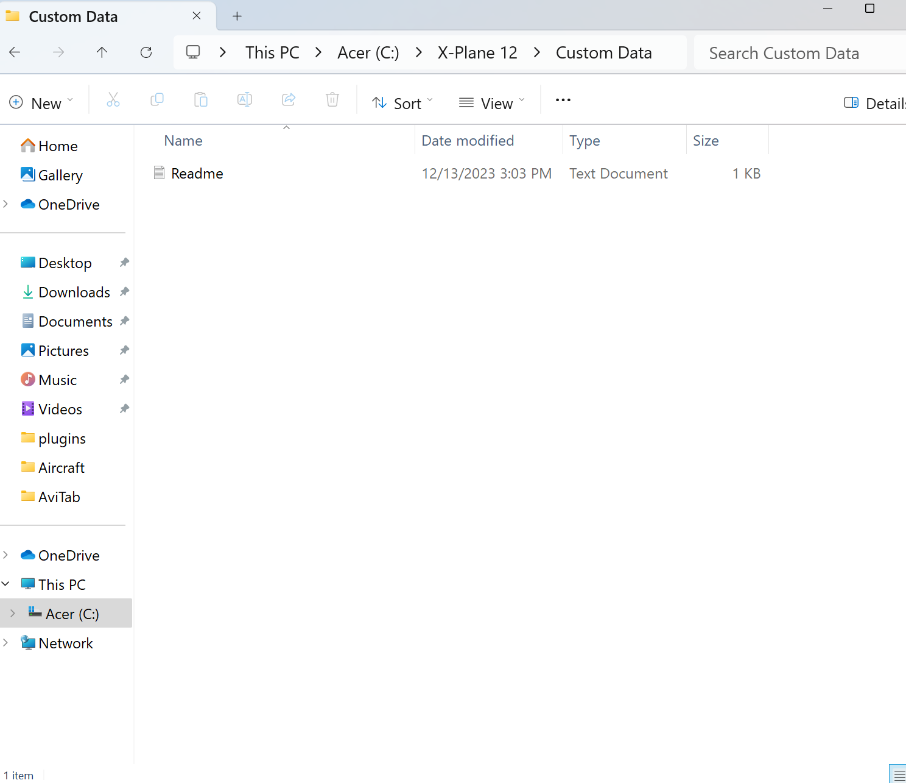The image size is (906, 783).
Task: Expand the Acer (C:) drive node
Action: (x=13, y=614)
